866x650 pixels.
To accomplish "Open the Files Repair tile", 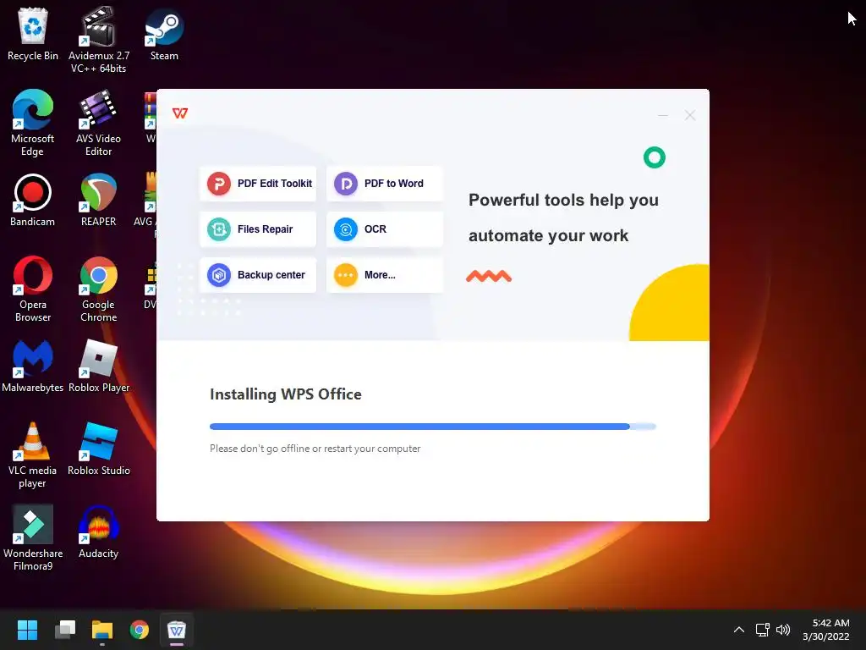I will 258,229.
